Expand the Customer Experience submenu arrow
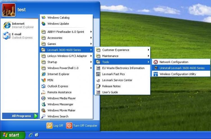 149,50
